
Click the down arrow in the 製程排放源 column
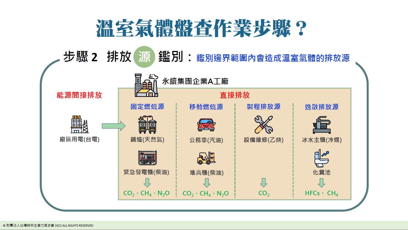click(x=264, y=183)
